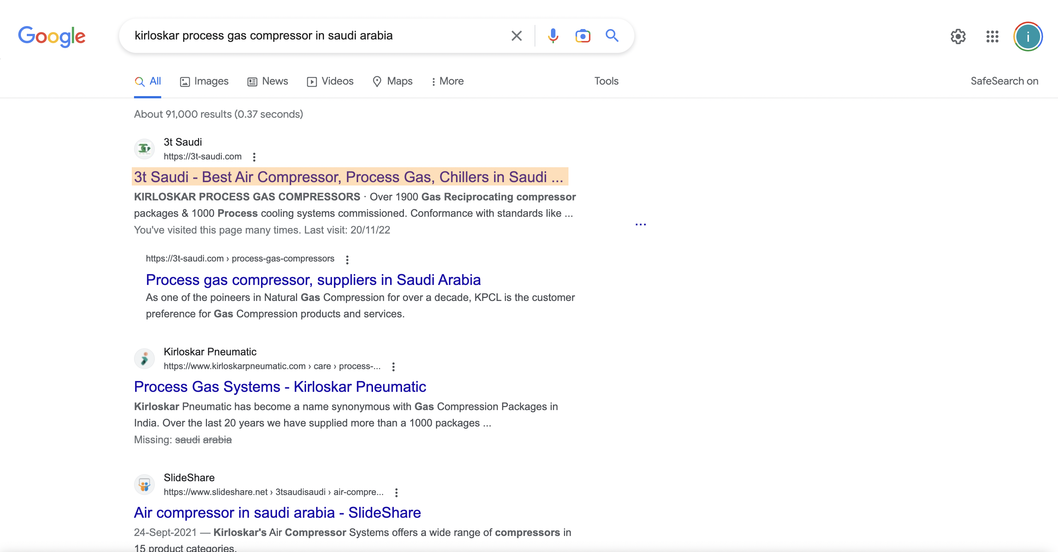
Task: Click the 3t-saudi.com process-gas-compressors breadcrumb URL
Action: pyautogui.click(x=240, y=259)
